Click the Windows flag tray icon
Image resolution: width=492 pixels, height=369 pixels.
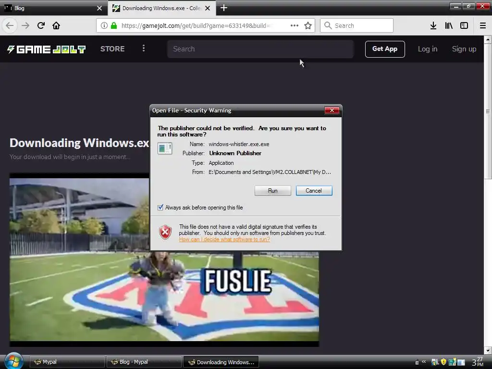click(x=434, y=362)
